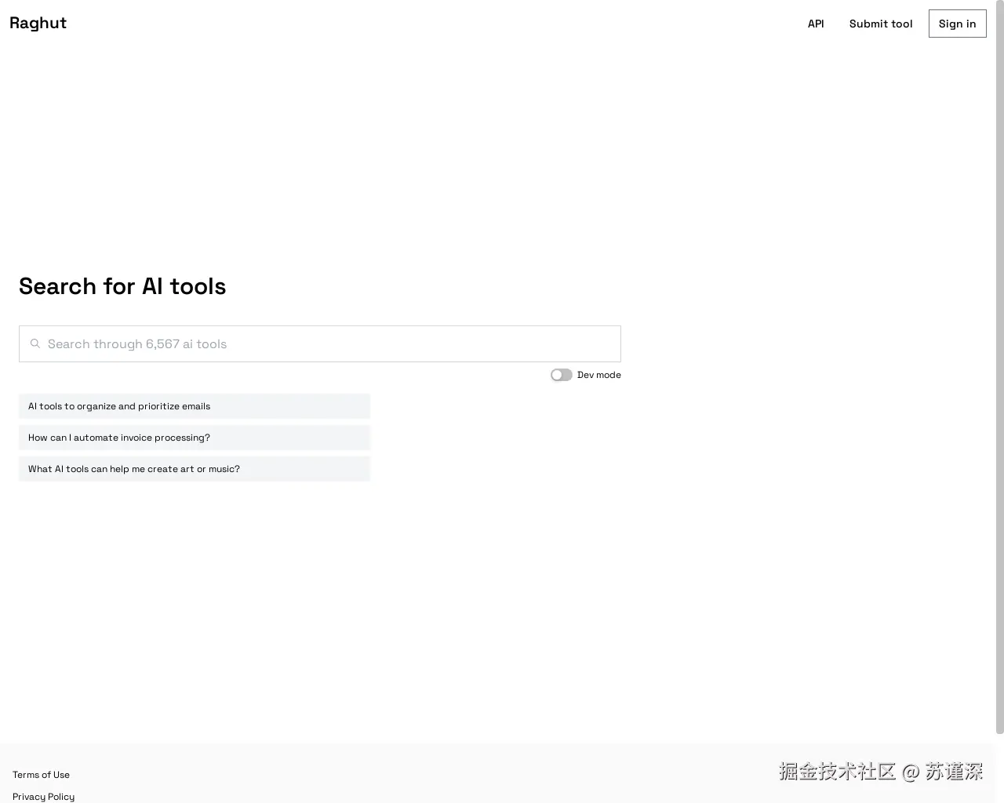This screenshot has height=803, width=1004.
Task: Select suggestion about organizing and prioritizing emails
Action: (x=194, y=406)
